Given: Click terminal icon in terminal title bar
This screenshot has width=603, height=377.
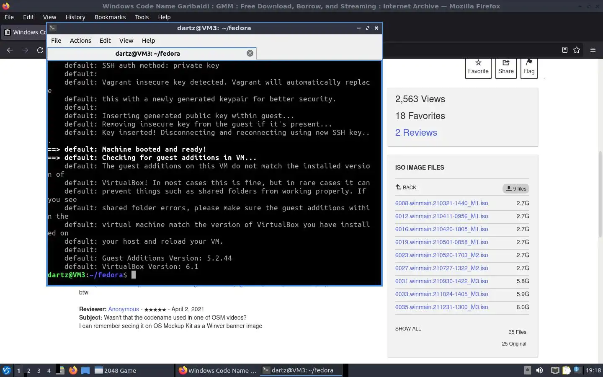Looking at the screenshot, I should pos(52,28).
